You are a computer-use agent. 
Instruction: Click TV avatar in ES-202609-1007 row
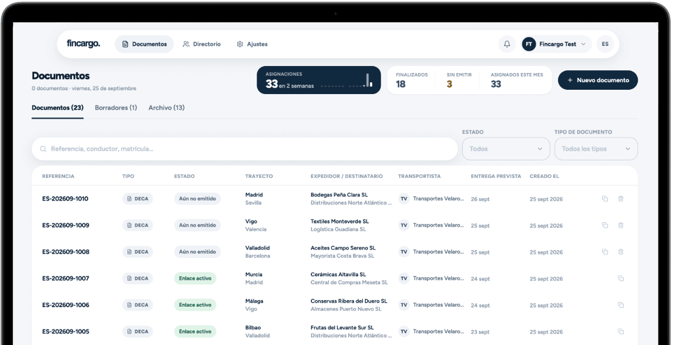point(404,278)
